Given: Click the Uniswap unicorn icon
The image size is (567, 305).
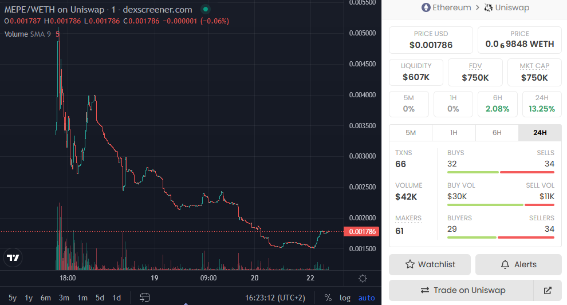Looking at the screenshot, I should tap(489, 7).
